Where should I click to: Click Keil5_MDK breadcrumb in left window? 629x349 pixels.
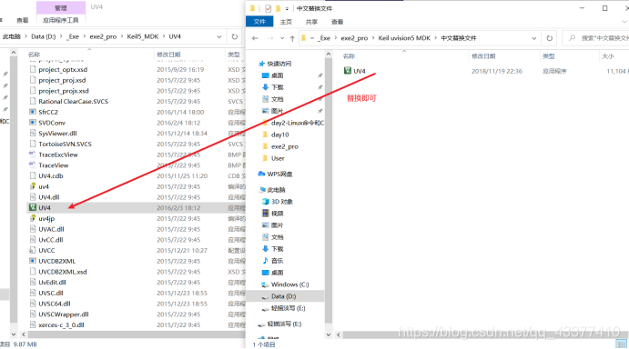(x=143, y=36)
